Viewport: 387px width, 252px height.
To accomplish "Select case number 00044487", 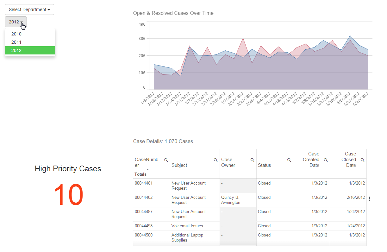I will (144, 211).
